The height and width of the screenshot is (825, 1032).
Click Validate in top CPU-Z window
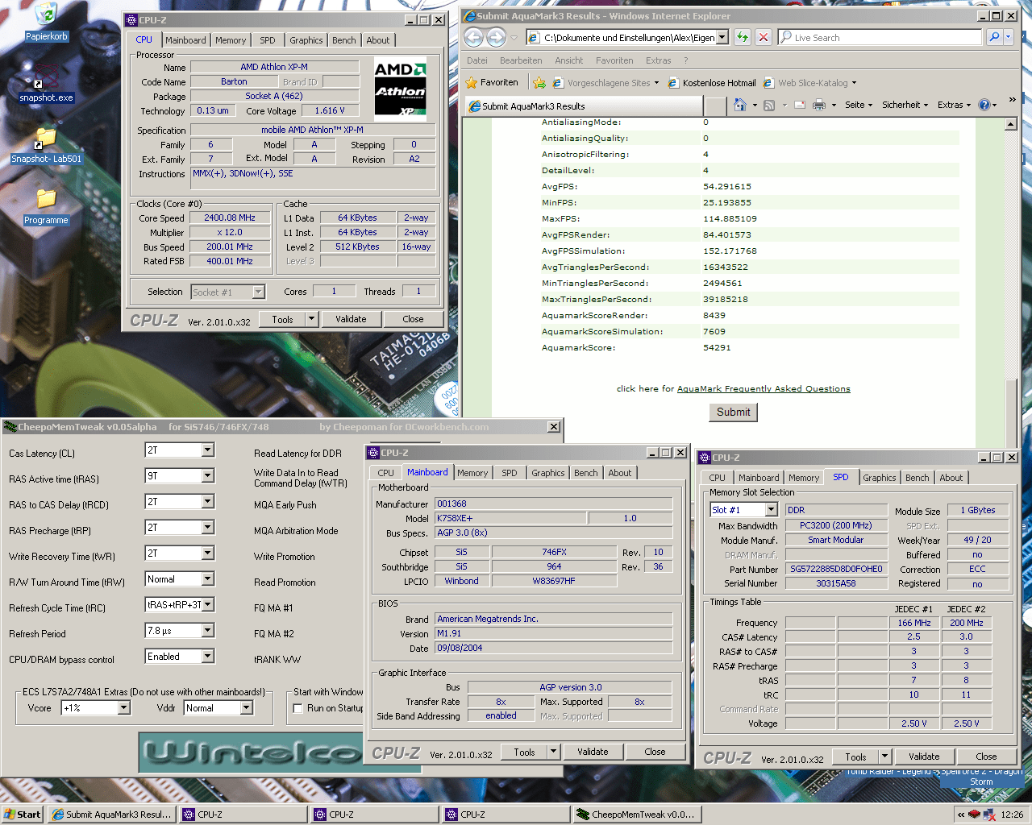(351, 319)
